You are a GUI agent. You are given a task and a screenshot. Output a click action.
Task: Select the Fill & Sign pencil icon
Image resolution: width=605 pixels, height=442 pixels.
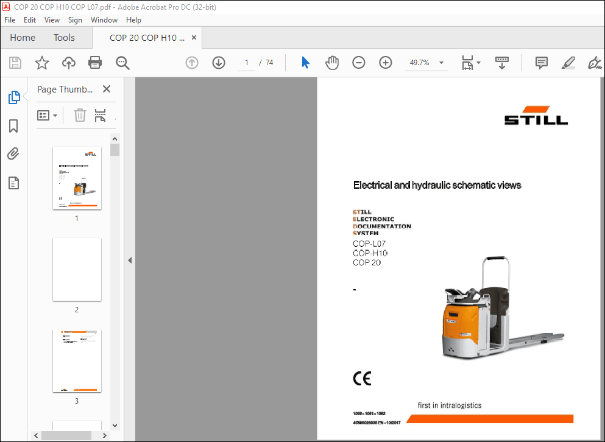(x=568, y=62)
